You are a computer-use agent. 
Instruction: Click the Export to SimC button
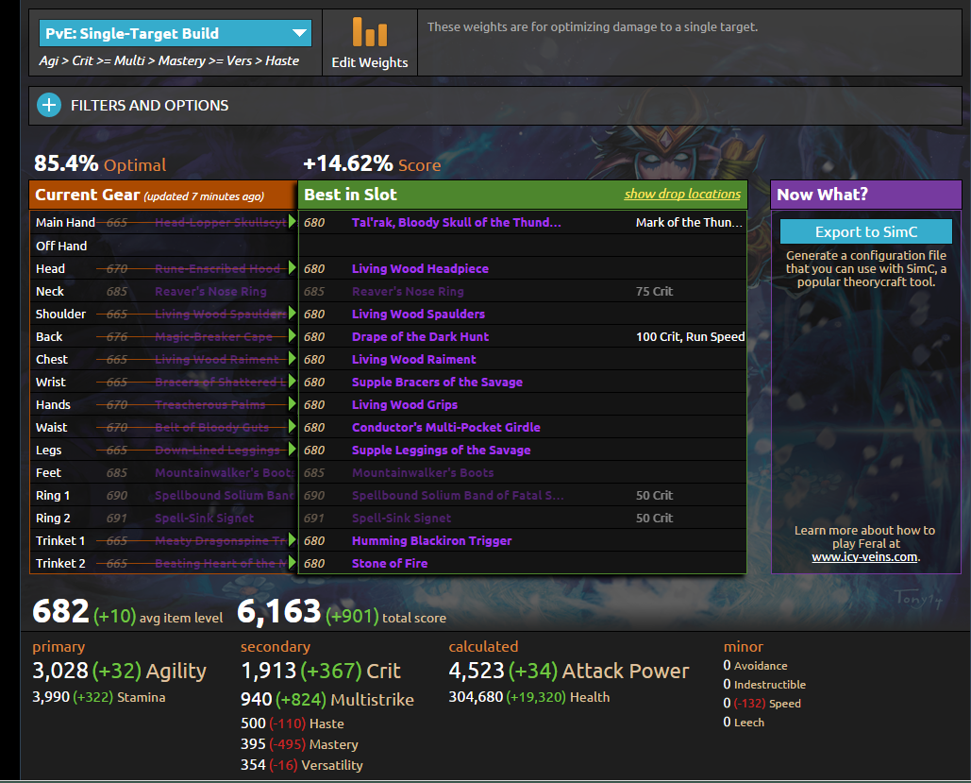click(866, 232)
